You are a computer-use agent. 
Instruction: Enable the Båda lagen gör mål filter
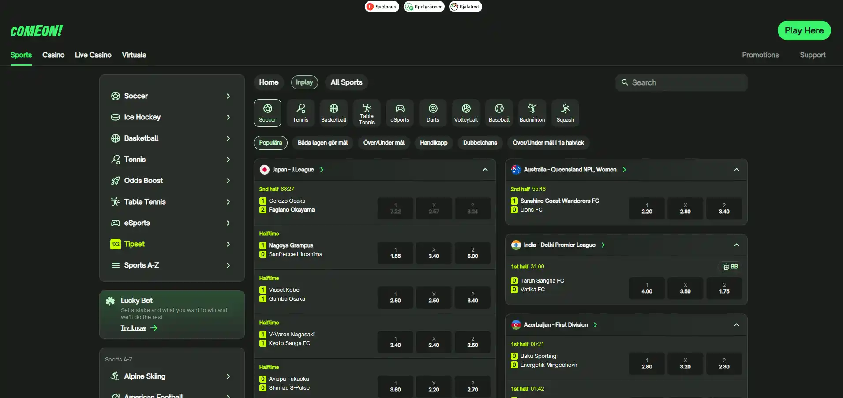[x=322, y=143]
